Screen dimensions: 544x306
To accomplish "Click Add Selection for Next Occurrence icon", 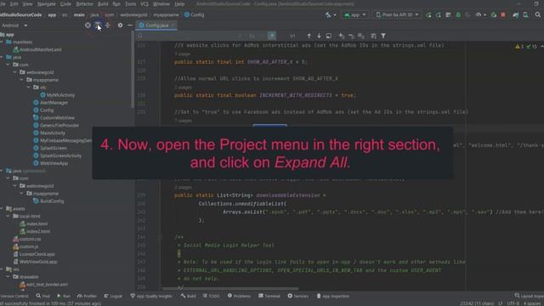I will point(342,36).
